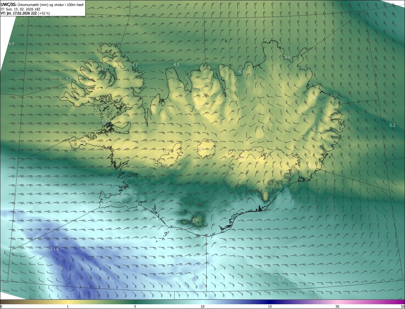Click the initialization time 'IT: Sun. 15. 02. 2026 18Z'

21,9
